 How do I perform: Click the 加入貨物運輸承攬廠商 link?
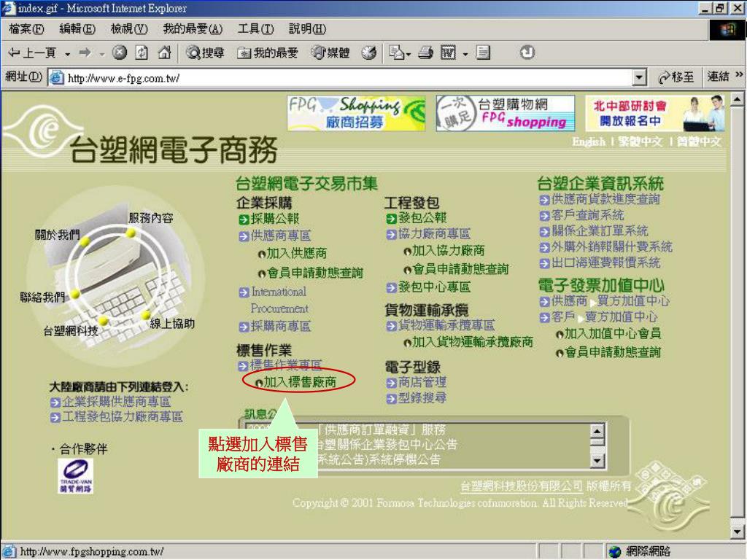pyautogui.click(x=472, y=342)
